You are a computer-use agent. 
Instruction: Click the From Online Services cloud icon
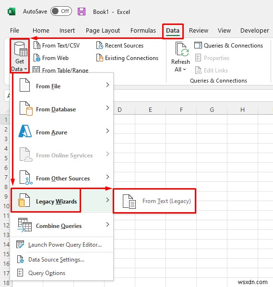[x=26, y=155]
